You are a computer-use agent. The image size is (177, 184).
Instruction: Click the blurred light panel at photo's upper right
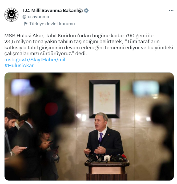[x=146, y=88]
